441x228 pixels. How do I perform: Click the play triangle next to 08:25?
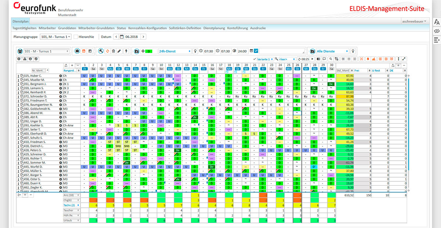313,59
